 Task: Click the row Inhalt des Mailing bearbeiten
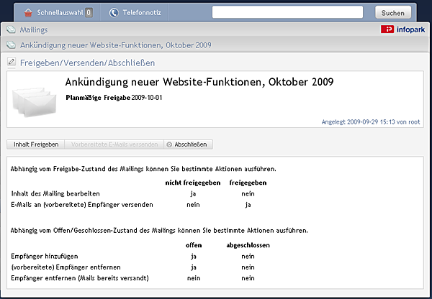pyautogui.click(x=55, y=193)
